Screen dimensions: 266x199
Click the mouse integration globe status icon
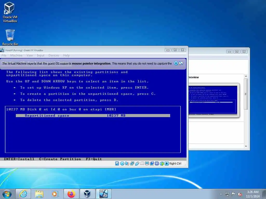162,164
